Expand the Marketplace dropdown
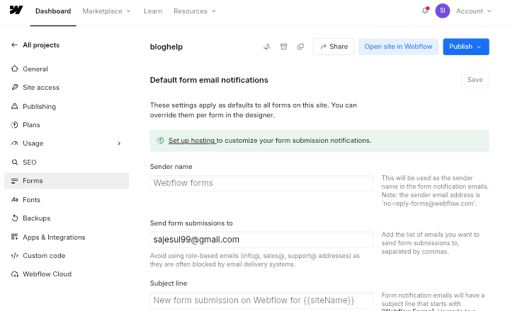This screenshot has height=311, width=510. [x=107, y=11]
